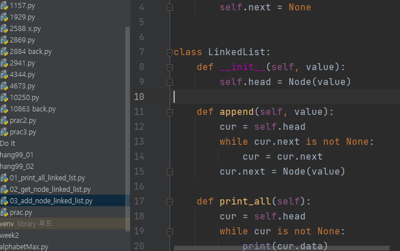Image resolution: width=400 pixels, height=251 pixels.
Task: Click line number 10 in gutter
Action: coord(139,96)
